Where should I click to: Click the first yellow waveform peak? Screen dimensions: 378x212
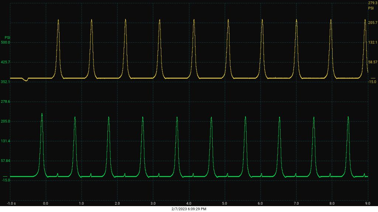(58, 21)
